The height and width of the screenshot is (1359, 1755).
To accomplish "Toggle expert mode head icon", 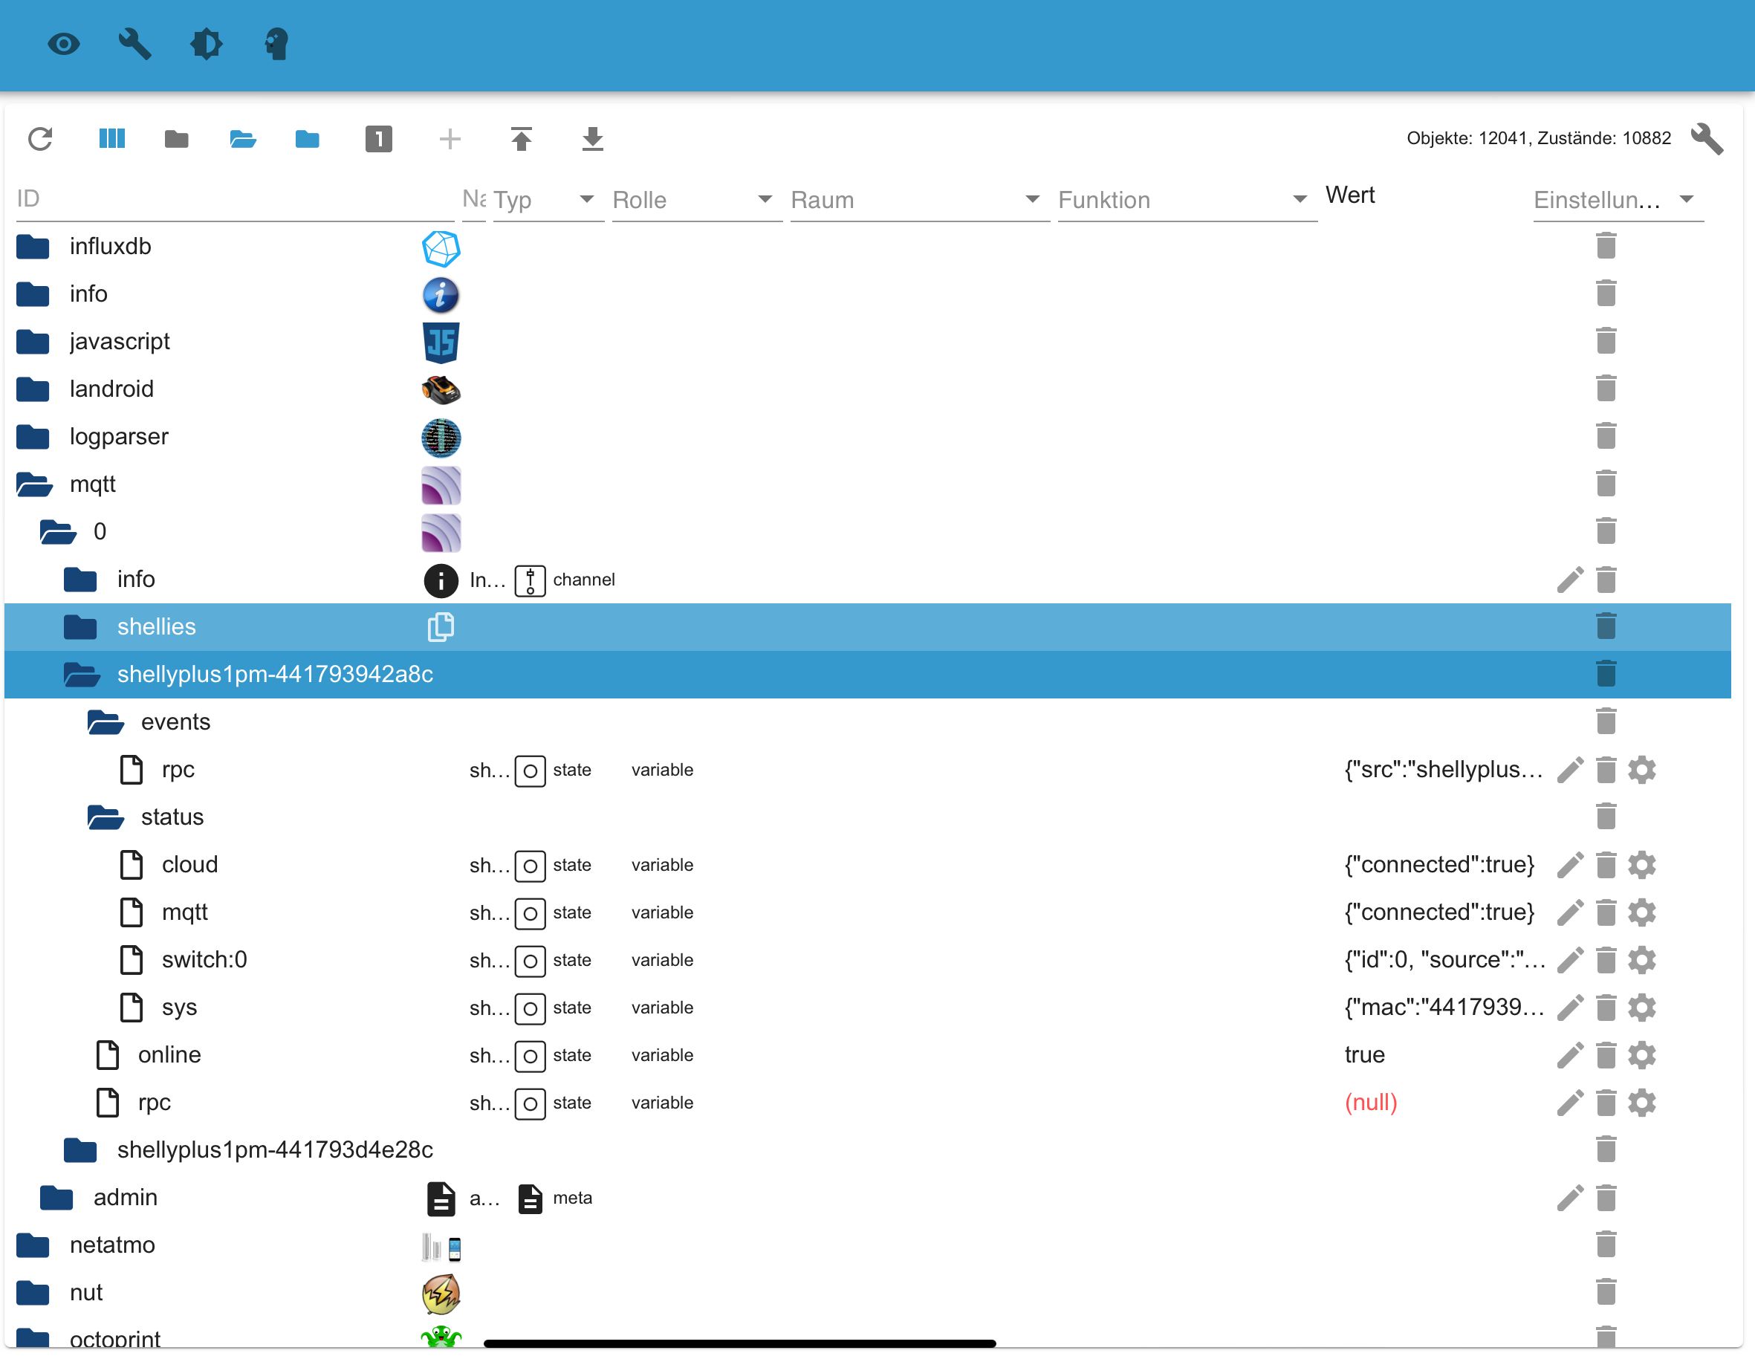I will [276, 43].
